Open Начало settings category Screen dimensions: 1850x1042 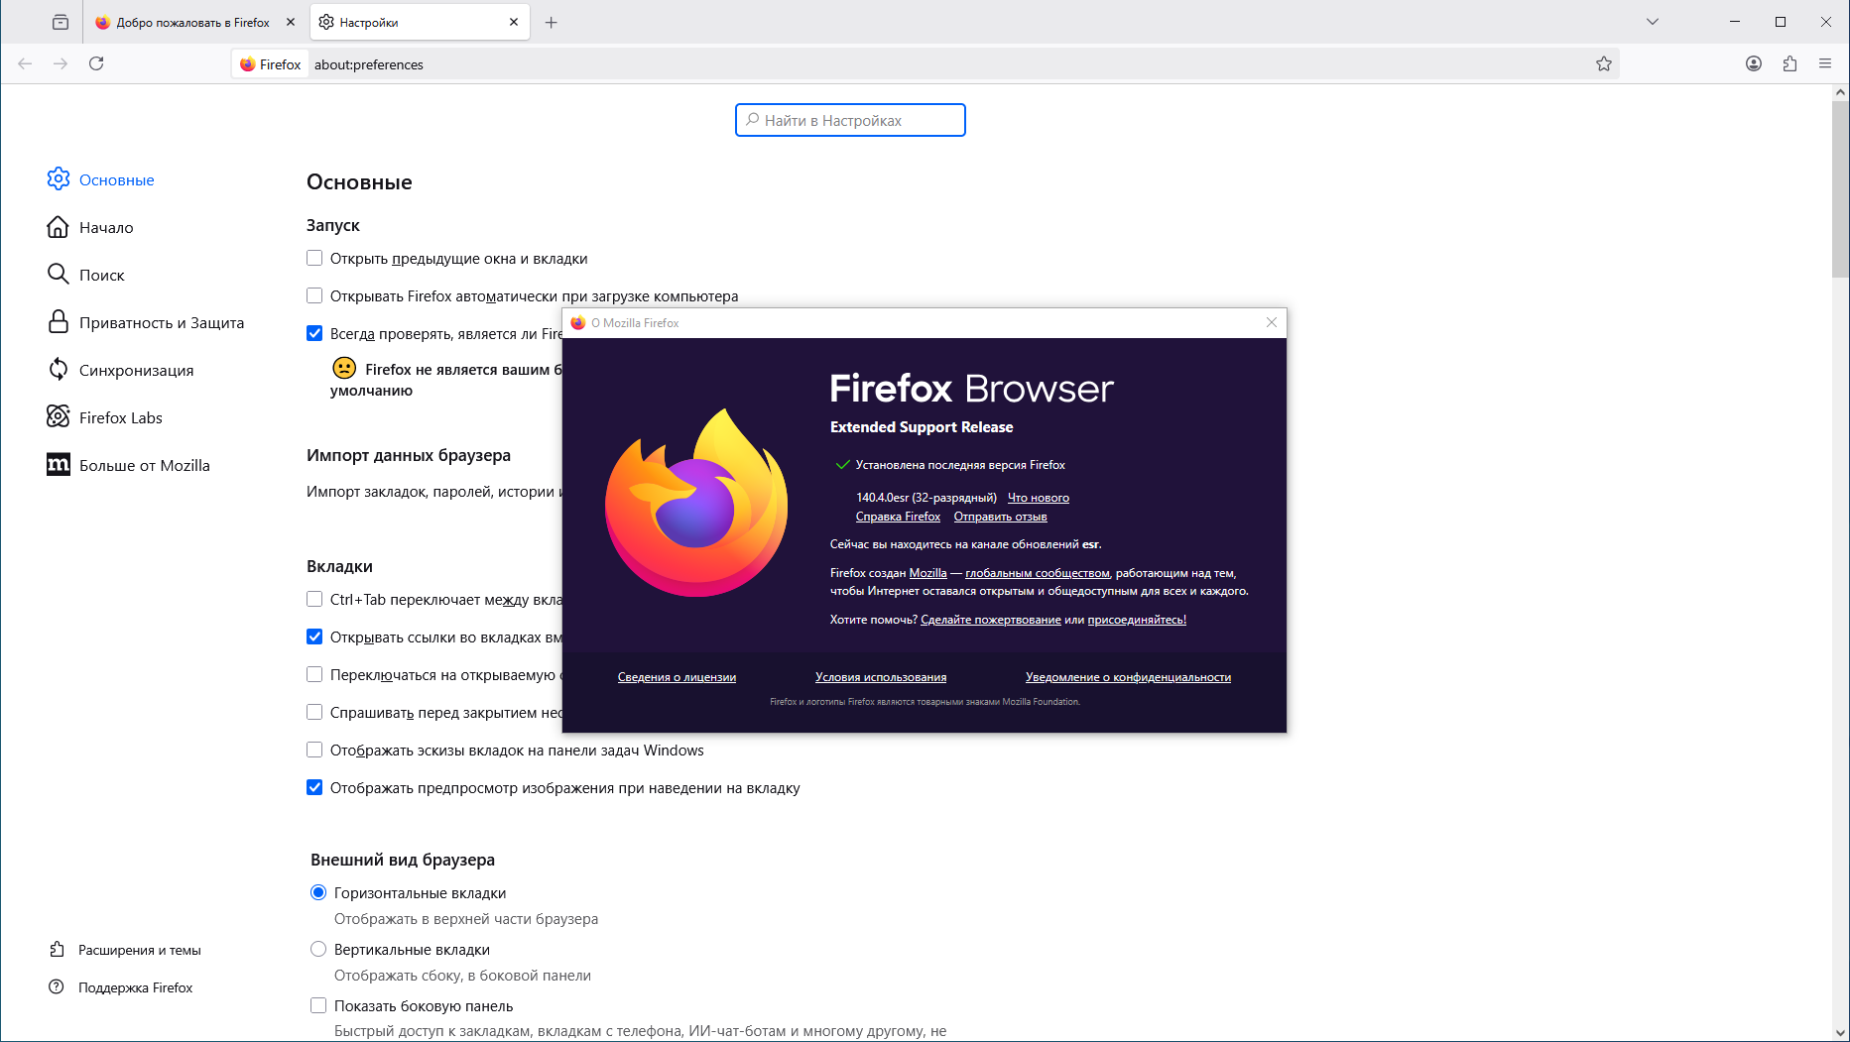point(90,227)
